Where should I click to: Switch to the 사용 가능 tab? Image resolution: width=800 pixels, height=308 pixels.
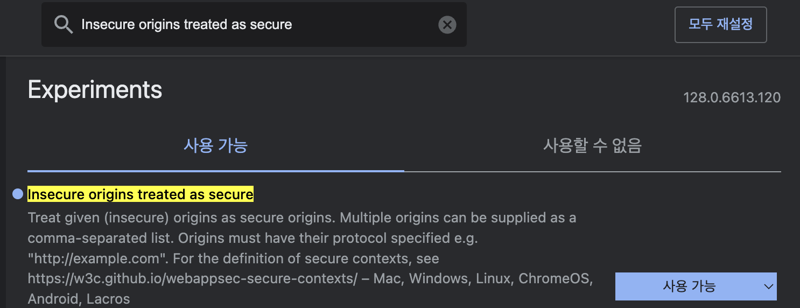215,145
